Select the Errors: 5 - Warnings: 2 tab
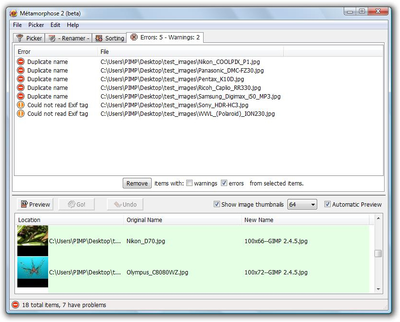The height and width of the screenshot is (322, 400). [165, 37]
